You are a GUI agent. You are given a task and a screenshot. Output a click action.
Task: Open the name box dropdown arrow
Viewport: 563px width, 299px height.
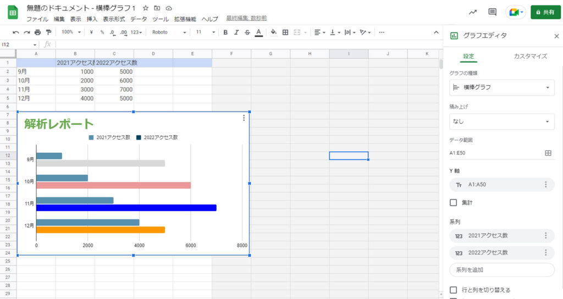(35, 45)
